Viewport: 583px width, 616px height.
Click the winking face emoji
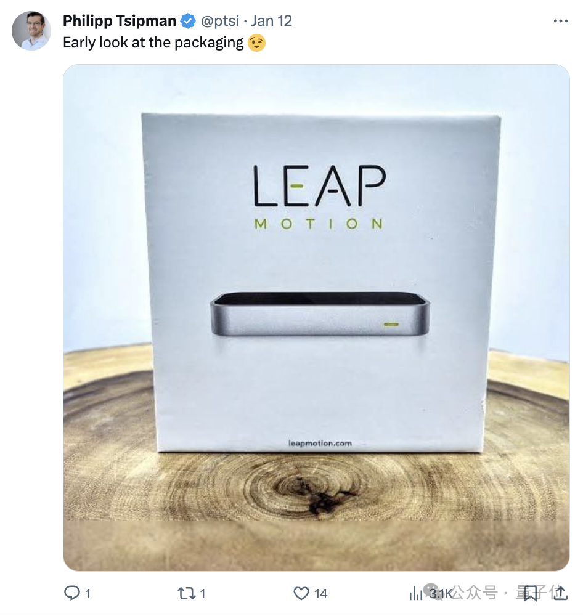(256, 43)
